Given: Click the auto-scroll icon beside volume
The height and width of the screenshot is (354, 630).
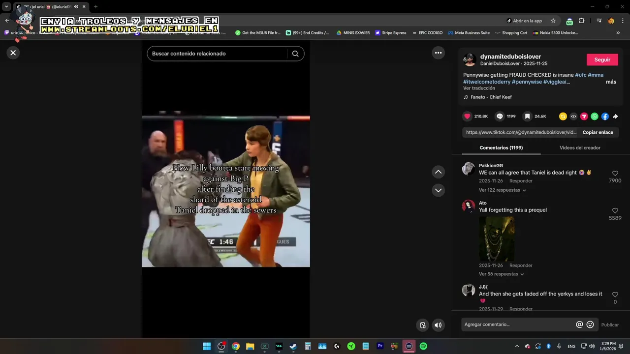Looking at the screenshot, I should point(422,325).
